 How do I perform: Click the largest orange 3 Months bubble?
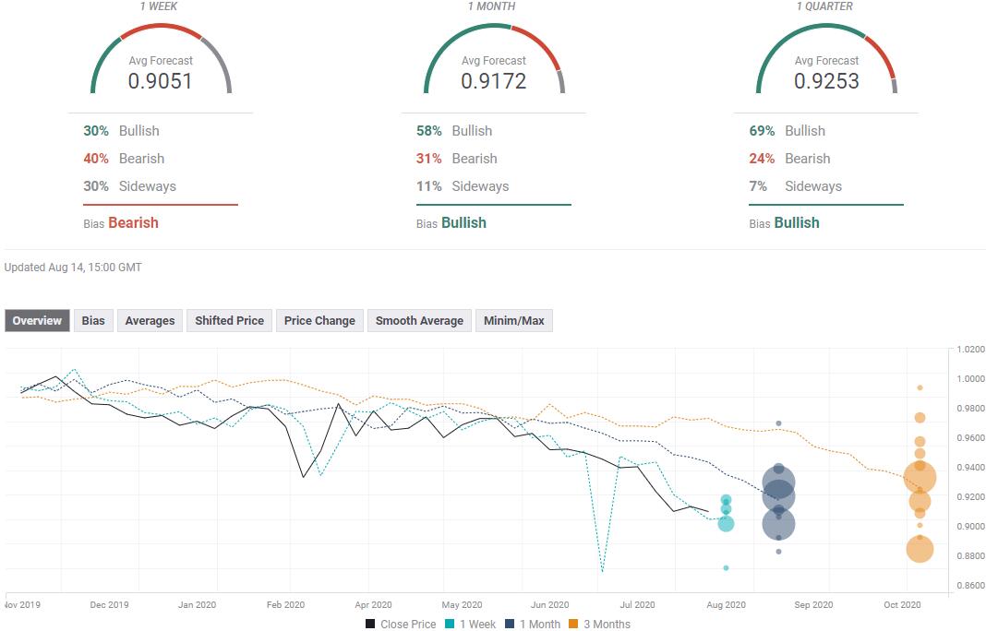click(x=920, y=478)
